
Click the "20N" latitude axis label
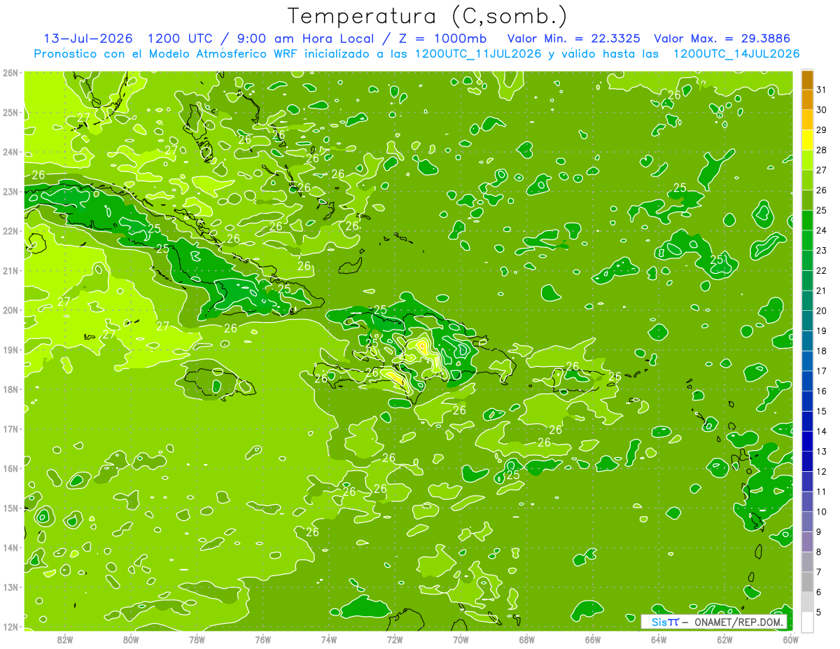(x=10, y=310)
